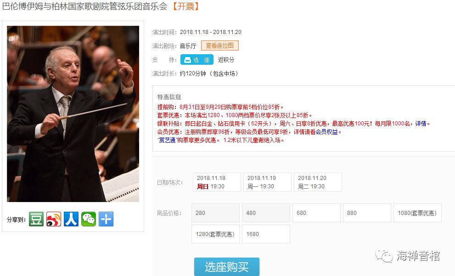455x276 pixels.
Task: Share to Douban via green 豆 icon
Action: tap(36, 219)
